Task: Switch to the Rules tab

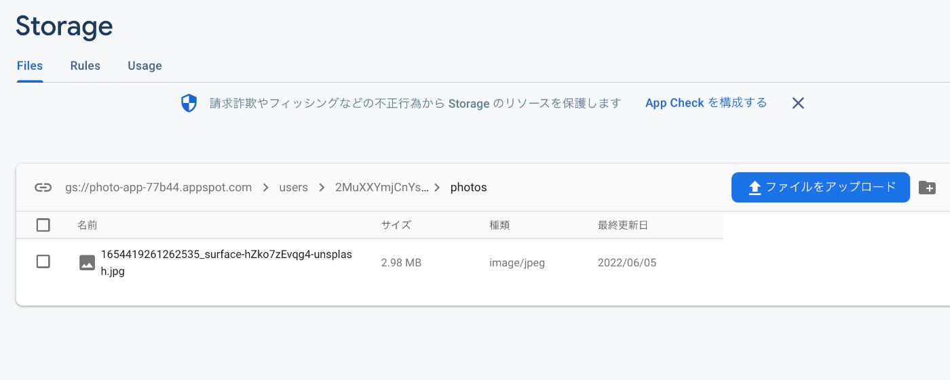Action: coord(85,66)
